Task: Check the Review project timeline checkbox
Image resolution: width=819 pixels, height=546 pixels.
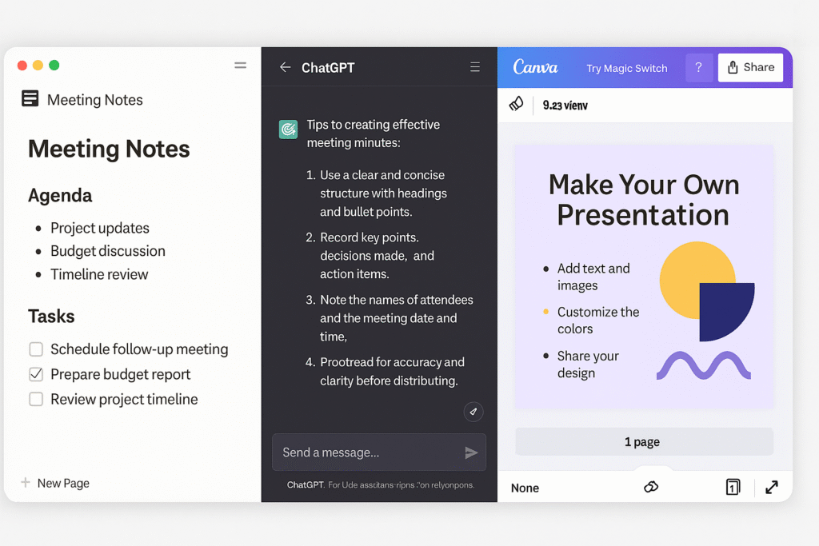Action: (36, 399)
